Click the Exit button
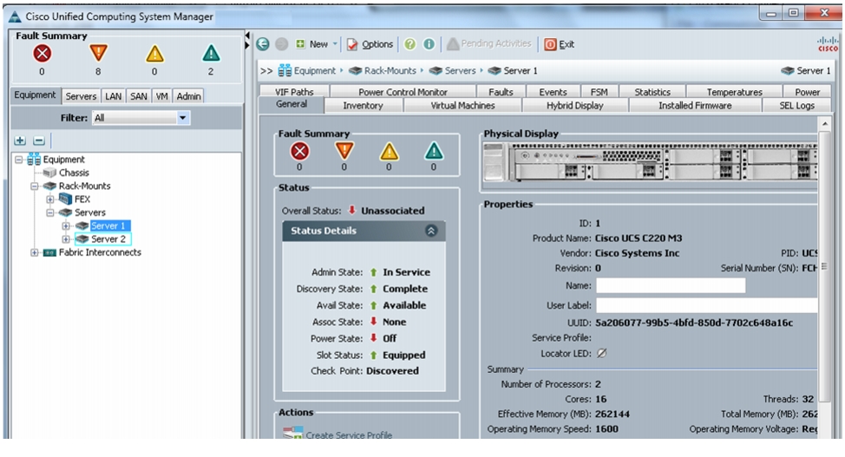The height and width of the screenshot is (457, 845). point(560,44)
